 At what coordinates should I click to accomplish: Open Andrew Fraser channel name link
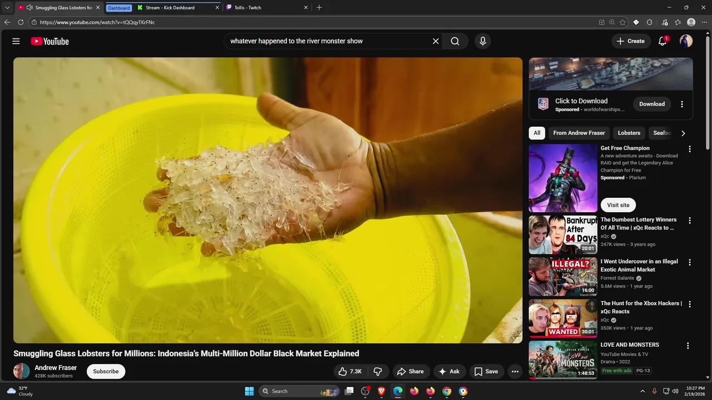click(56, 368)
